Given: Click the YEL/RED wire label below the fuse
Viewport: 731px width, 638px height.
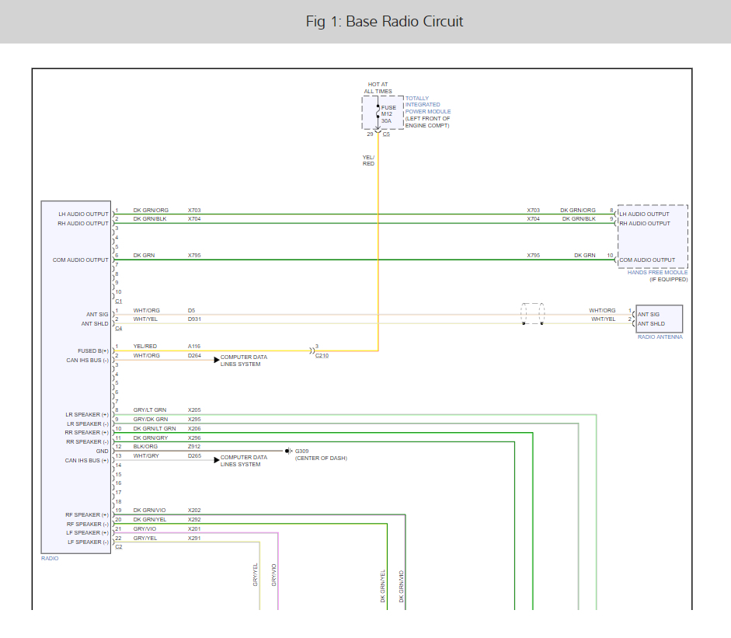Looking at the screenshot, I should click(368, 160).
